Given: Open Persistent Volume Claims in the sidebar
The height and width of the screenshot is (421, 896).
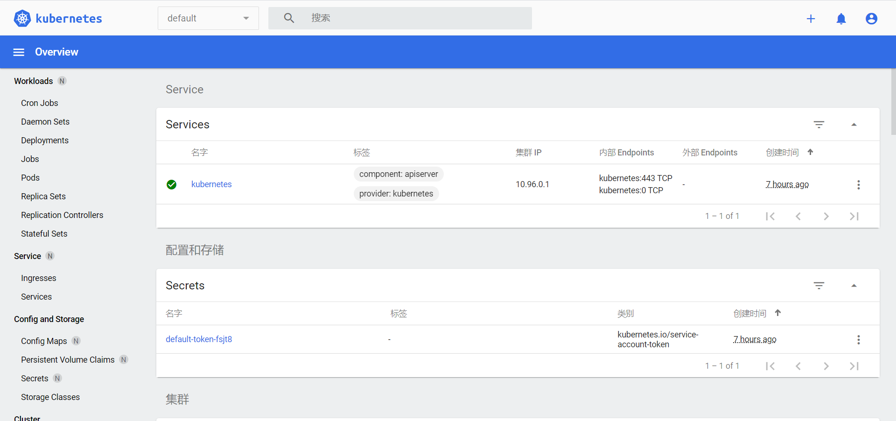Looking at the screenshot, I should 68,360.
